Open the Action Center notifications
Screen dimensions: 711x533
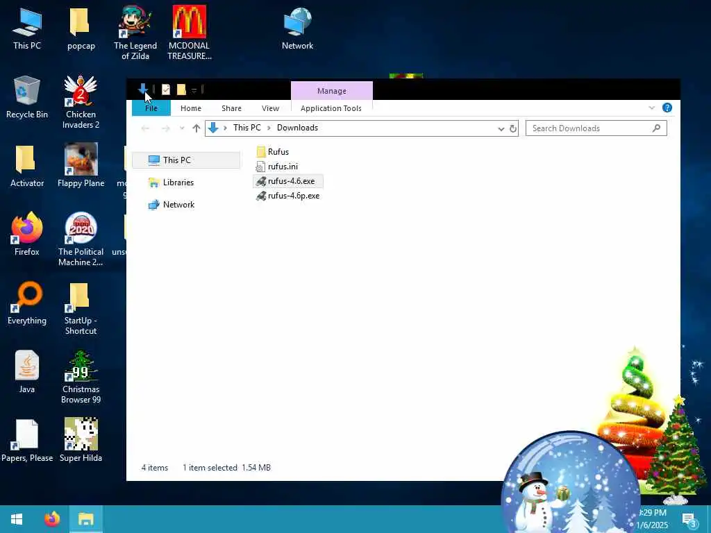pos(689,519)
